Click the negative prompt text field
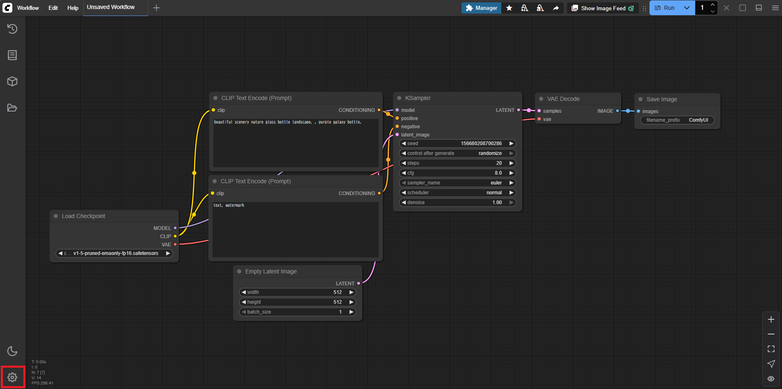 pos(295,229)
